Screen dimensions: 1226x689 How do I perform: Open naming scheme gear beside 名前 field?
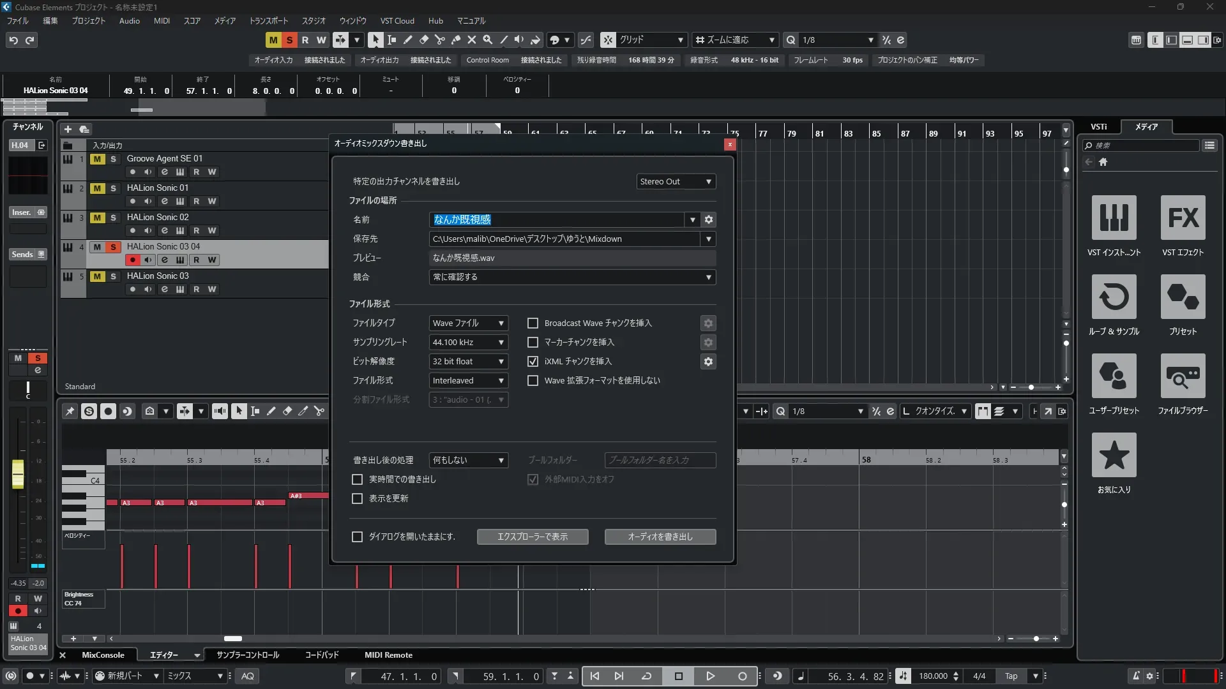(708, 219)
